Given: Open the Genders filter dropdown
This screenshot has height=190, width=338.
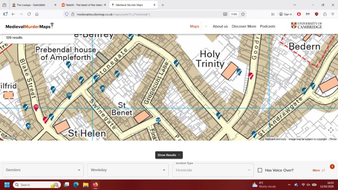Looking at the screenshot, I should pyautogui.click(x=43, y=170).
